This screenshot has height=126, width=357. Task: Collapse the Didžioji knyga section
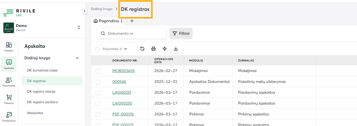77,58
